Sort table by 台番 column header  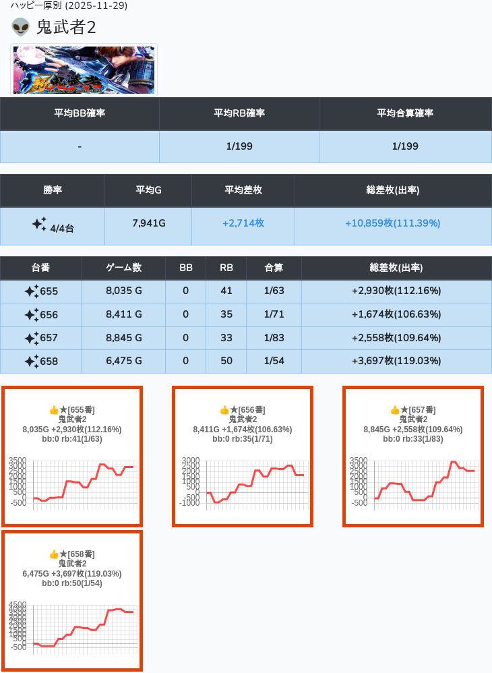point(40,268)
